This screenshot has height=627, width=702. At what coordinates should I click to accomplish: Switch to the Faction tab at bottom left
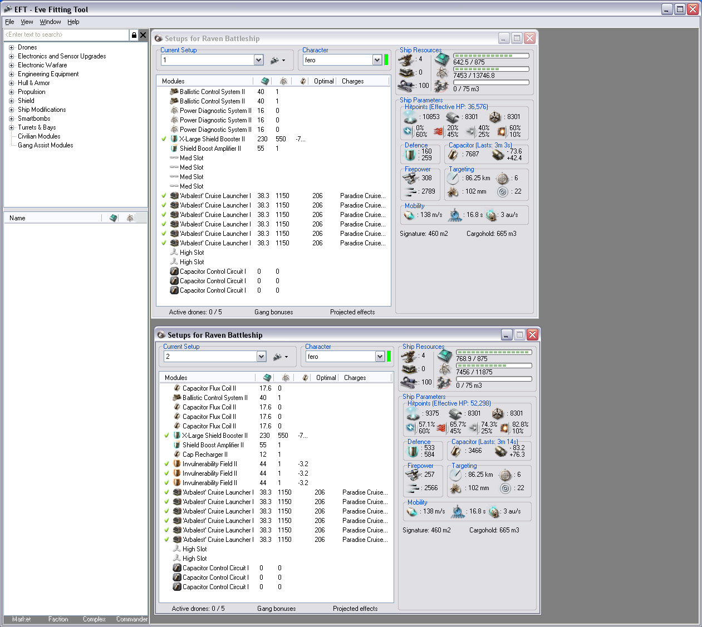pyautogui.click(x=58, y=619)
